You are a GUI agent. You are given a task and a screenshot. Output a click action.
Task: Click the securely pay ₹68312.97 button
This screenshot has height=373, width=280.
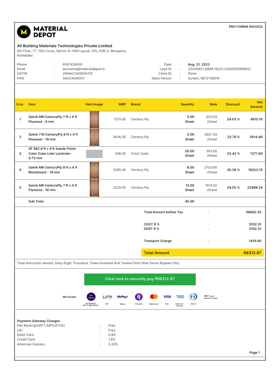coord(140,279)
